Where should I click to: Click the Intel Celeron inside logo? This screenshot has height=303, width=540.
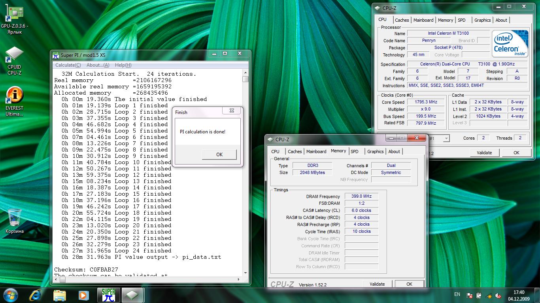510,43
